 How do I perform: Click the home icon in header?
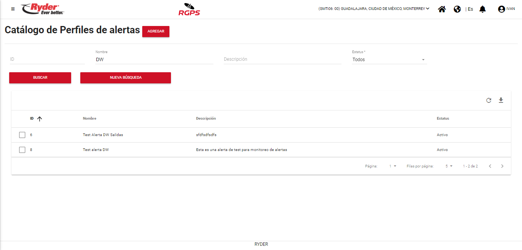(442, 9)
